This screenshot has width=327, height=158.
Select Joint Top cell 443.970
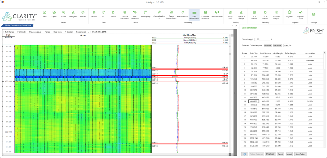[253, 101]
